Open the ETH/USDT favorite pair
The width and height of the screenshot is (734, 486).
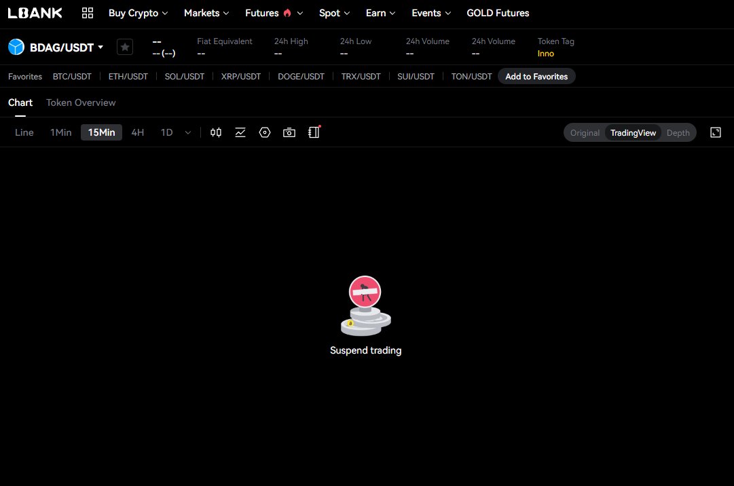128,77
